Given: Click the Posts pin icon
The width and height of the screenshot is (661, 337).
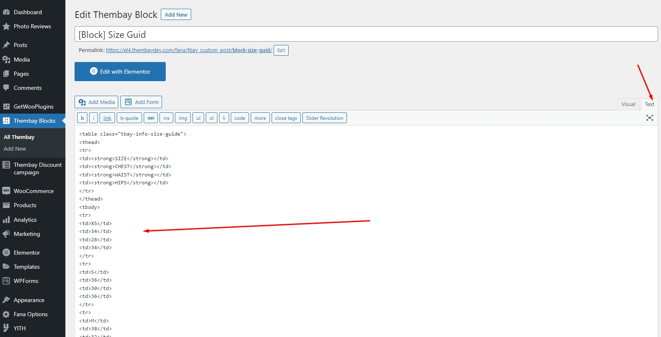Looking at the screenshot, I should (6, 45).
